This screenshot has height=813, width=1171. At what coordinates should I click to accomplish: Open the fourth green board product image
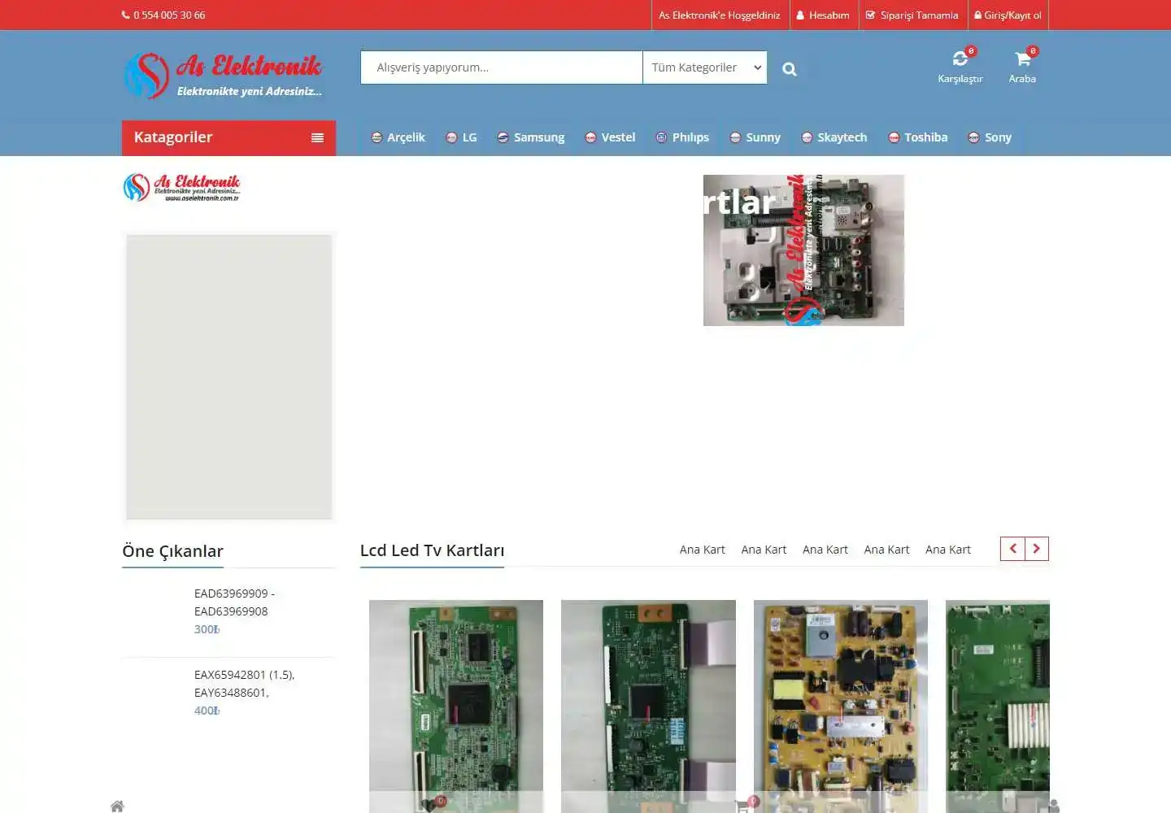coord(998,706)
